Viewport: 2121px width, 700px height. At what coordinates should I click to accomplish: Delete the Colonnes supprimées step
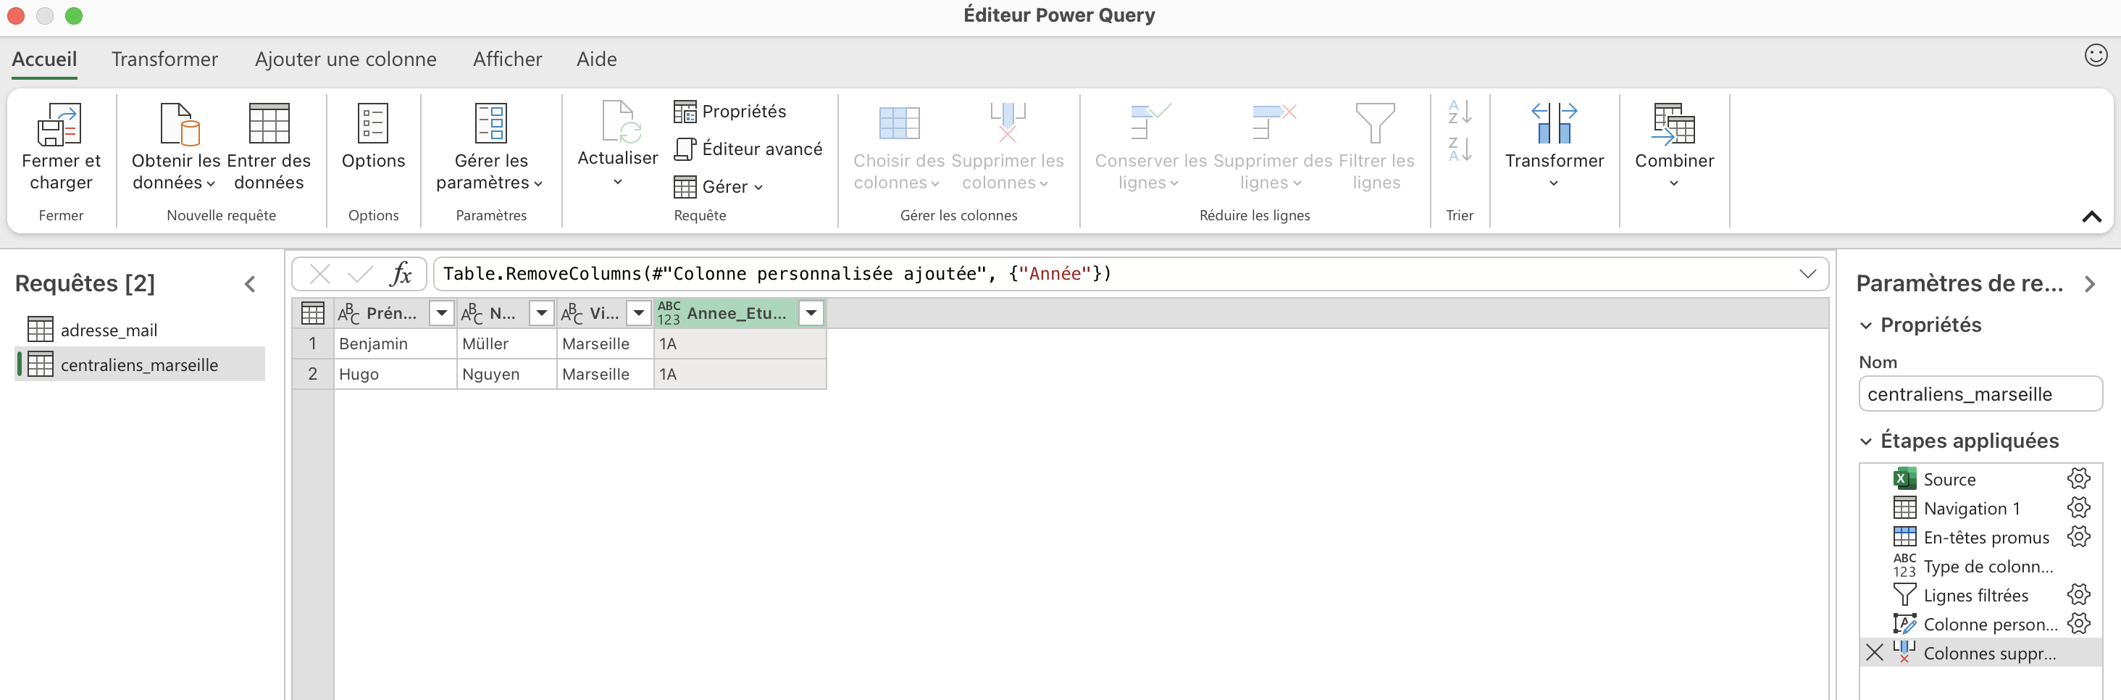pyautogui.click(x=1875, y=652)
